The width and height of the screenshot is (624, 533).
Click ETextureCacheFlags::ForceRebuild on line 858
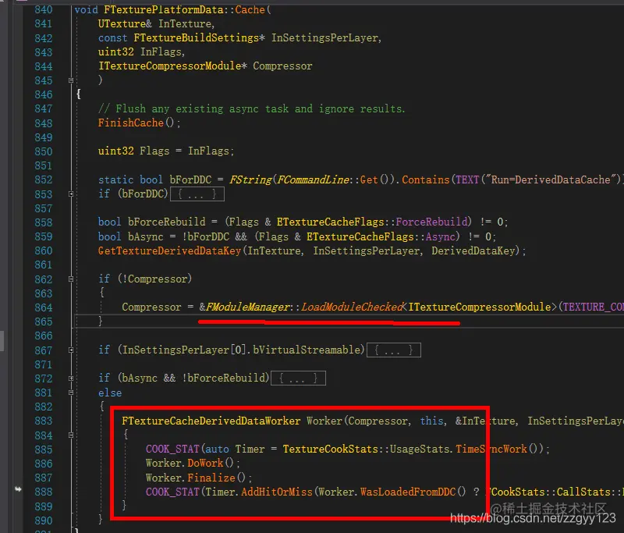coord(374,222)
